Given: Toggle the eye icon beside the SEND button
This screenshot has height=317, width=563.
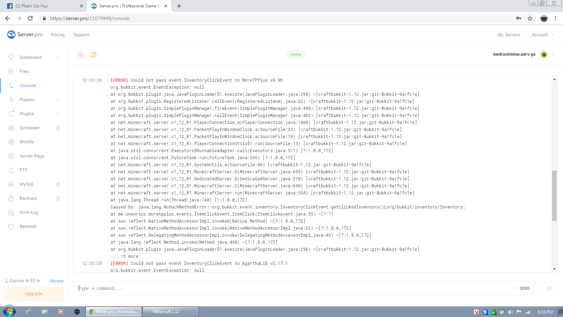Looking at the screenshot, I should point(549,288).
